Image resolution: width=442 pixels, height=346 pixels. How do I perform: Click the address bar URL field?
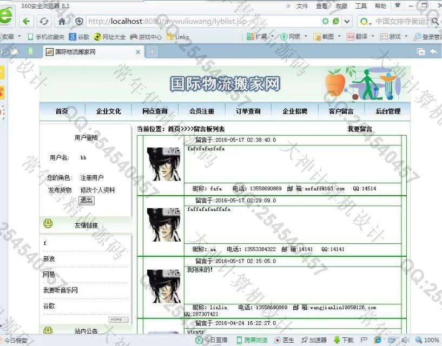(x=203, y=22)
